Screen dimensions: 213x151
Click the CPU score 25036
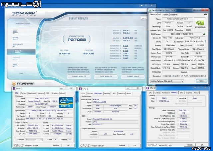(x=89, y=54)
